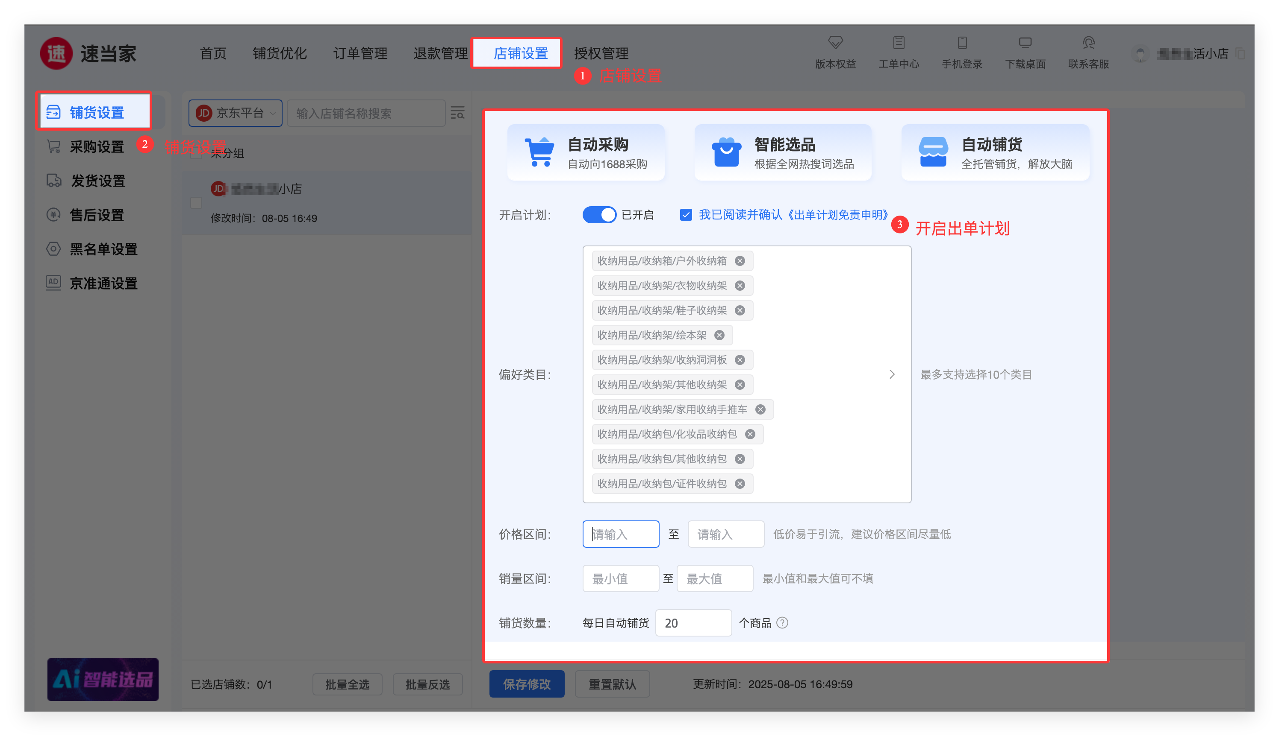Contact support via 联系客服 headset icon
The width and height of the screenshot is (1279, 736).
pos(1088,42)
